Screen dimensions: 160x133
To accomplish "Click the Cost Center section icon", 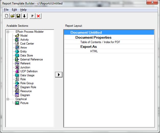I will [x=17, y=43].
